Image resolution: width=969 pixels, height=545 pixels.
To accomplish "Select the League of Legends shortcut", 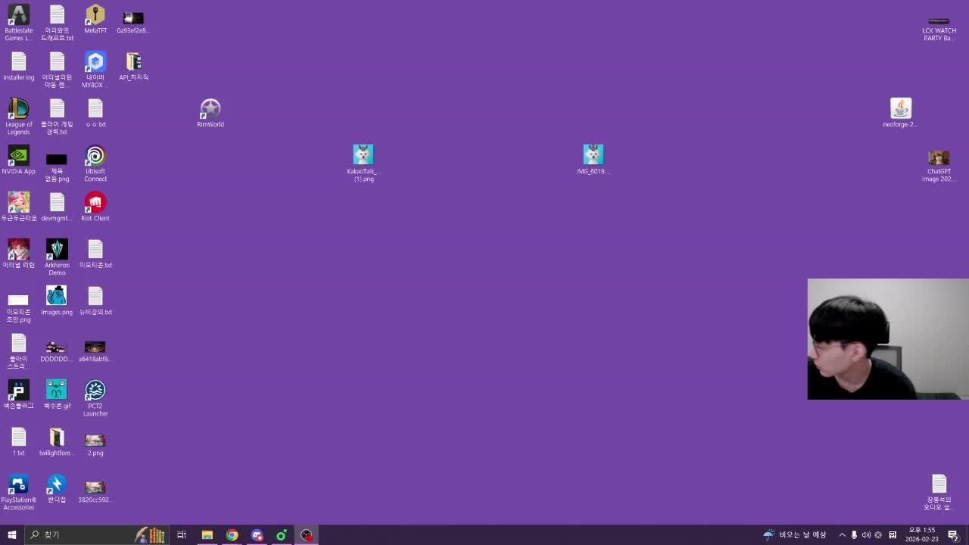I will (18, 117).
